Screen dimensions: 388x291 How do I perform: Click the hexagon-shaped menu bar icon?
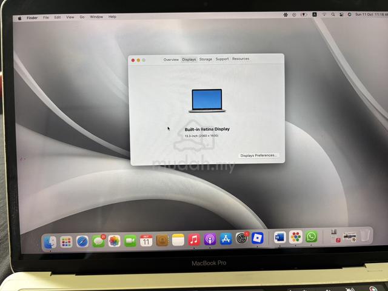click(x=286, y=15)
